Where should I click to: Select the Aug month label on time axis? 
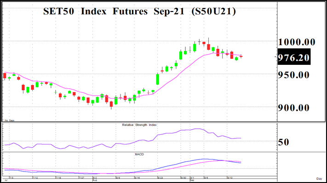point(95,180)
